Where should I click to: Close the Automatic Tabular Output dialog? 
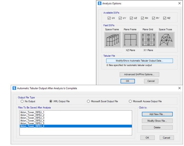coord(179,88)
